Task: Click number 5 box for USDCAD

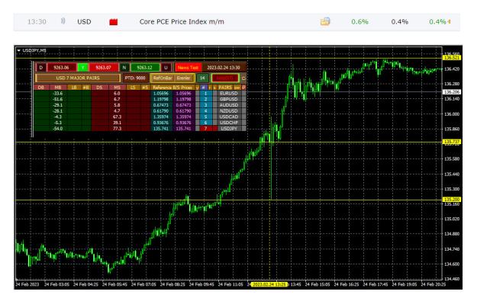Action: [206, 117]
